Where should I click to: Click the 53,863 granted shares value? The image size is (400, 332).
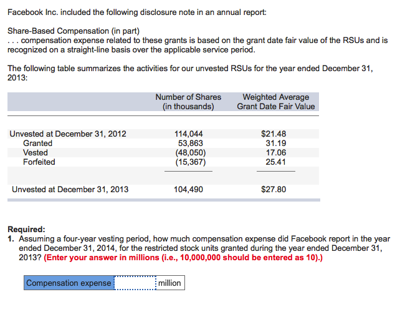point(190,143)
